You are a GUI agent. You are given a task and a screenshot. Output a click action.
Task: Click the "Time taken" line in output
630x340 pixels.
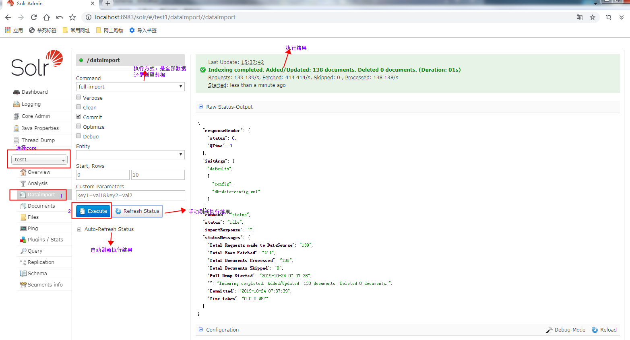pyautogui.click(x=239, y=299)
